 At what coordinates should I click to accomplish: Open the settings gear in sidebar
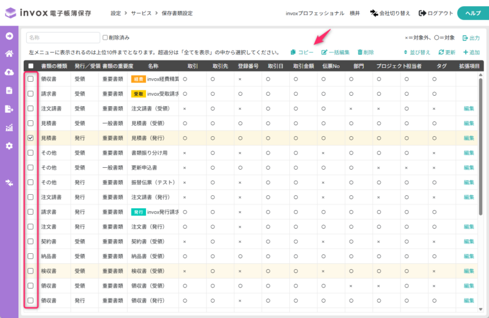pyautogui.click(x=9, y=146)
